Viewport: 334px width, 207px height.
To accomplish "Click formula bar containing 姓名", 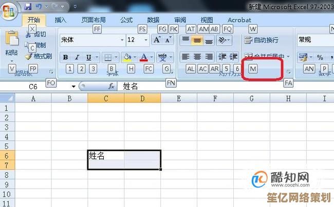I will (x=226, y=87).
